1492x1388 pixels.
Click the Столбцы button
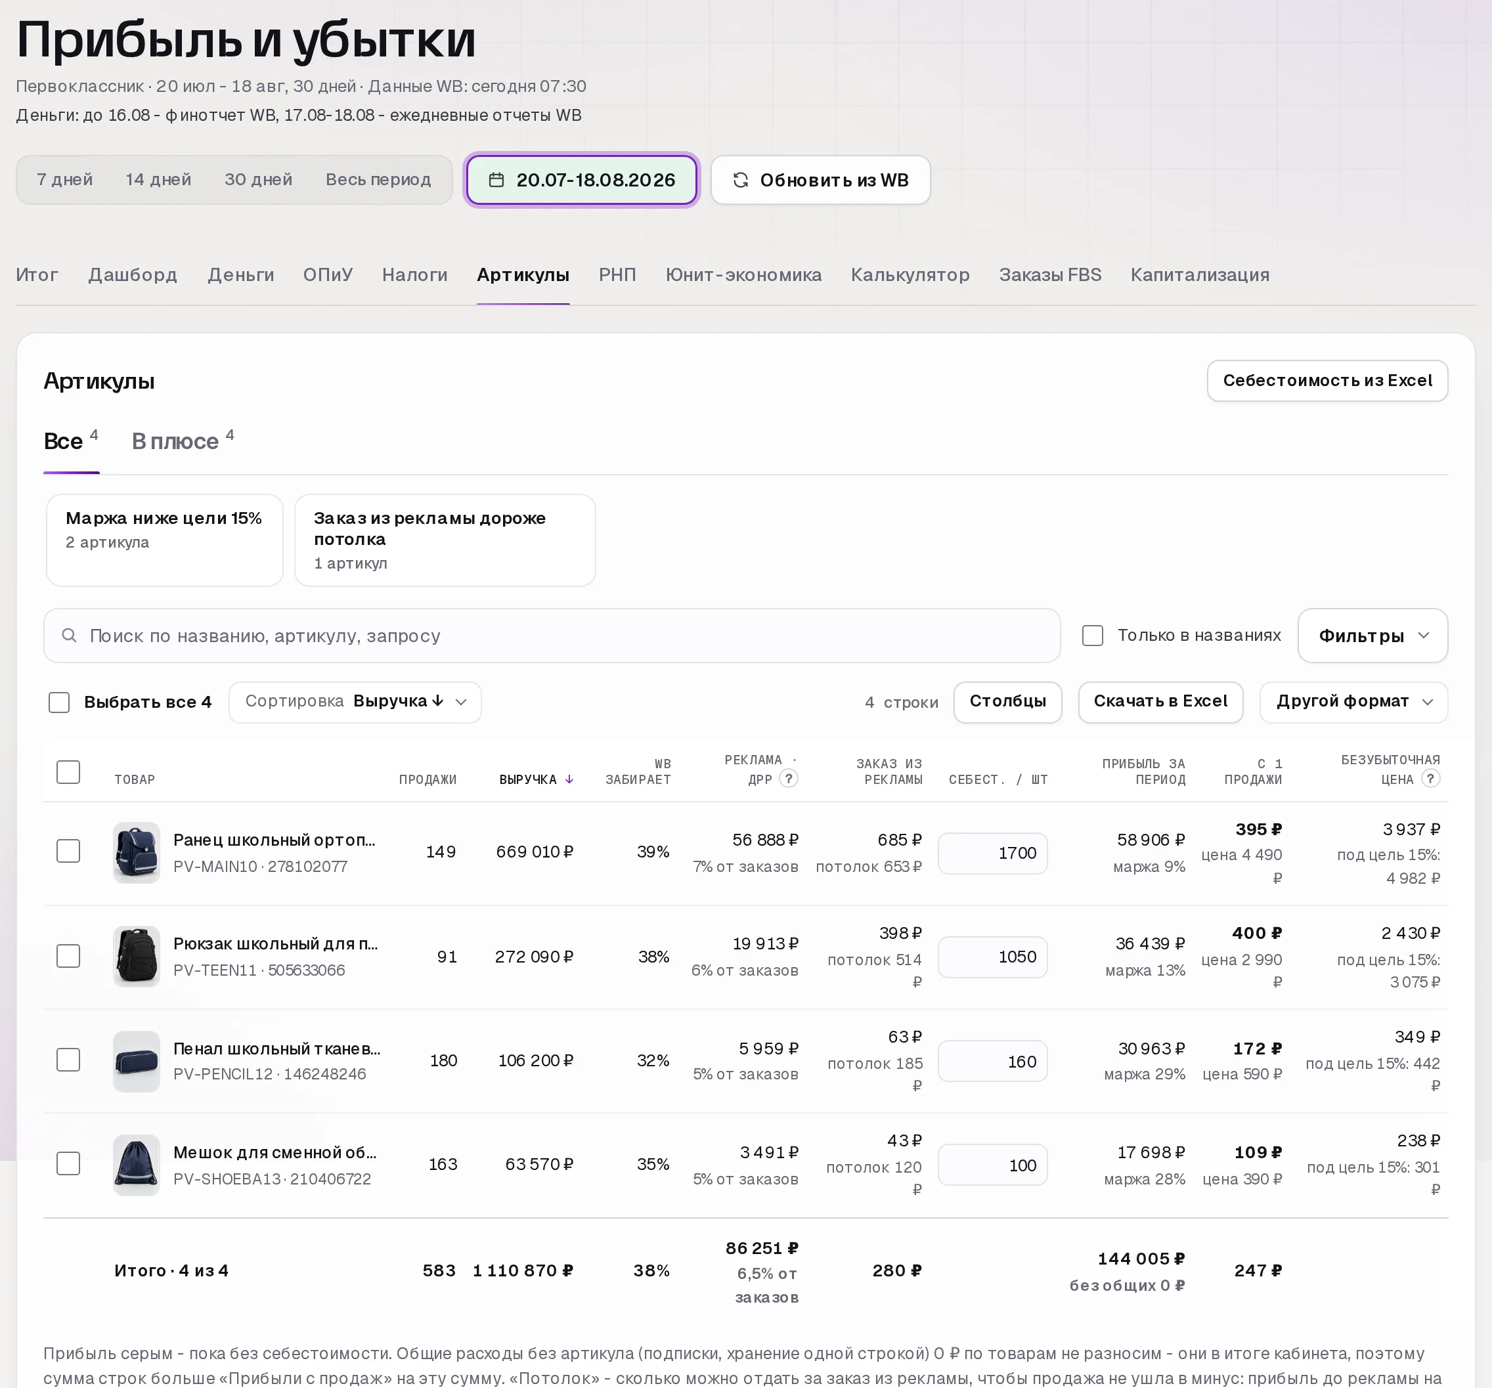click(1007, 703)
